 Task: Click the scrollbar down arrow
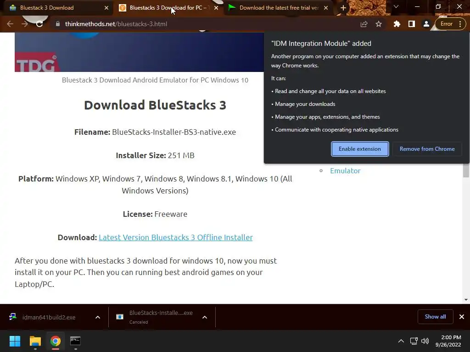coord(466,300)
